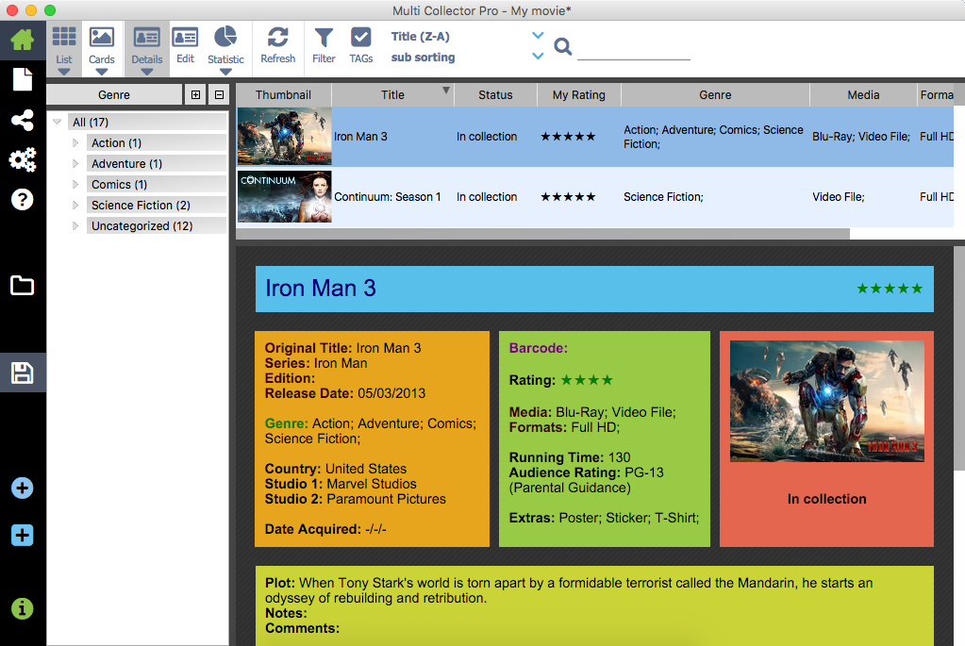The height and width of the screenshot is (646, 965).
Task: Expand the Adventure (1) node
Action: 75,164
